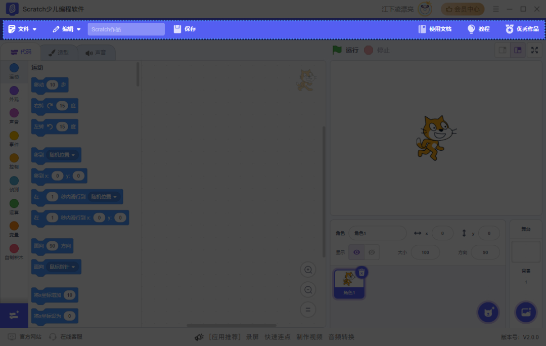The height and width of the screenshot is (346, 546).
Task: Open 在线客服 online support
Action: pyautogui.click(x=66, y=337)
